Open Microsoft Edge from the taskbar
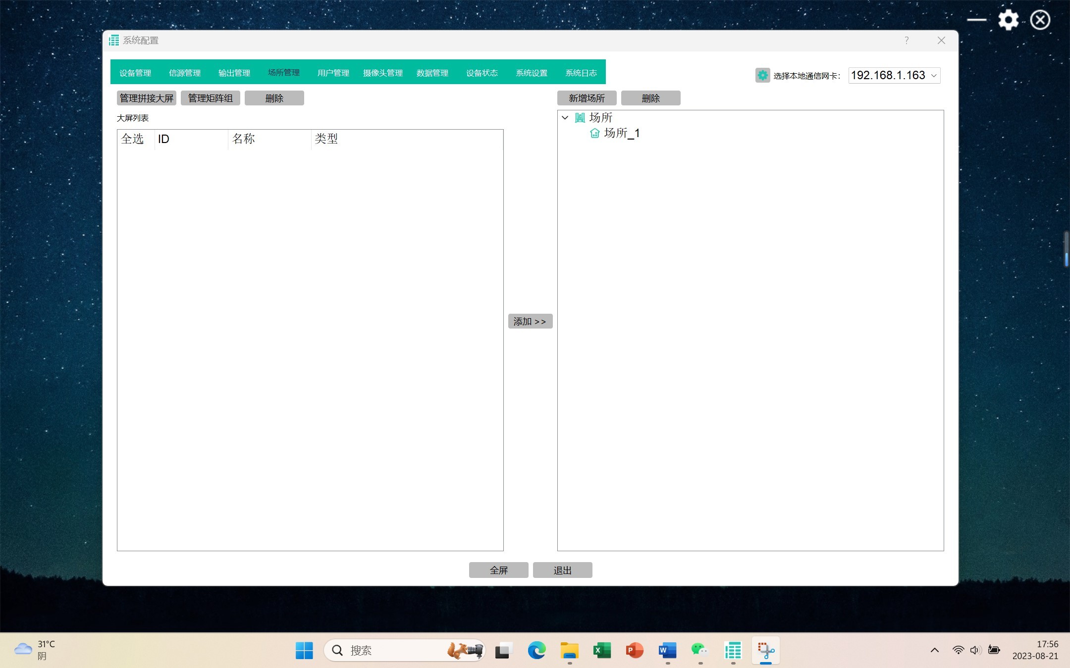Screen dimensions: 1070x668 pos(536,650)
